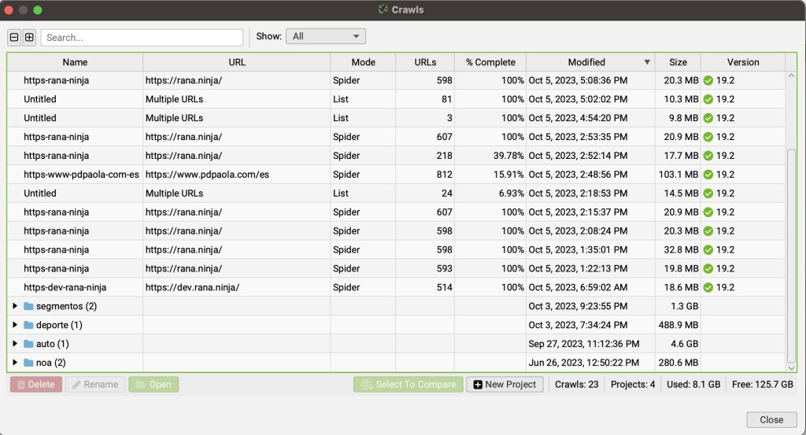Open the Show filter dropdown
Image resolution: width=806 pixels, height=435 pixels.
[326, 36]
